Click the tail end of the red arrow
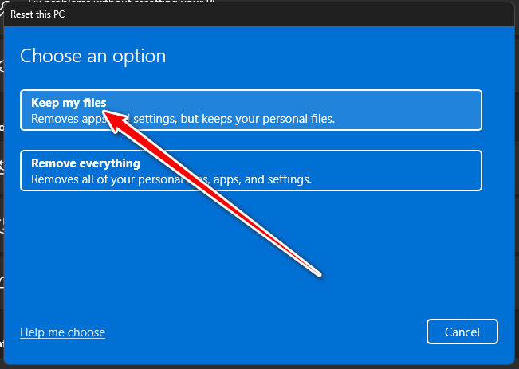 [319, 274]
